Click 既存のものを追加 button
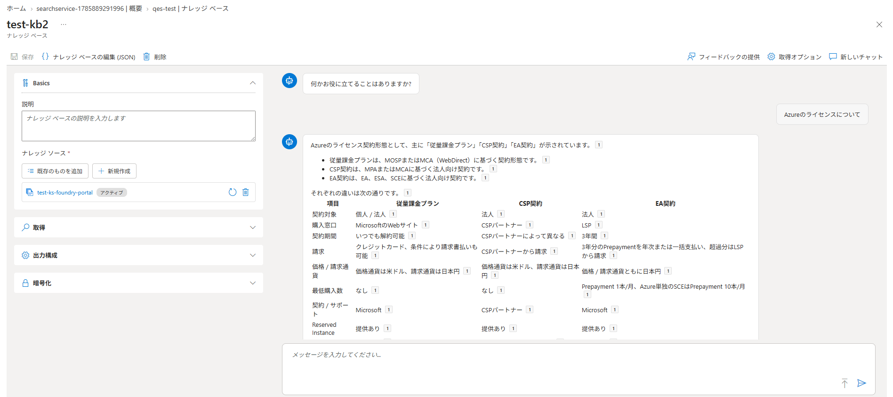Viewport: 893px width, 397px height. click(x=55, y=171)
